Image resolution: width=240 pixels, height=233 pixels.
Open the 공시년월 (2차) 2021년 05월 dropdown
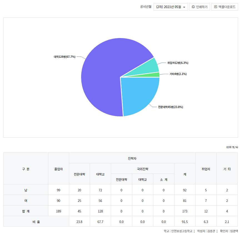click(x=171, y=7)
